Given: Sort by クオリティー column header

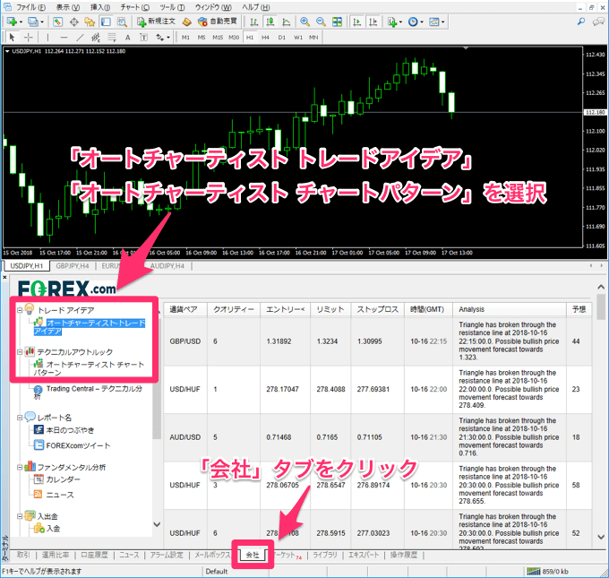Looking at the screenshot, I should [234, 309].
